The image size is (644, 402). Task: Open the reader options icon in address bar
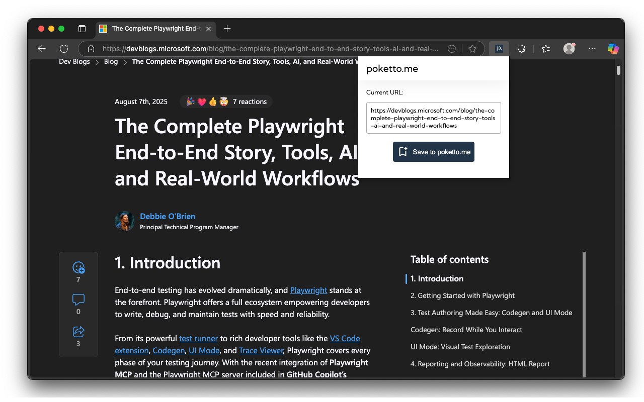[452, 49]
